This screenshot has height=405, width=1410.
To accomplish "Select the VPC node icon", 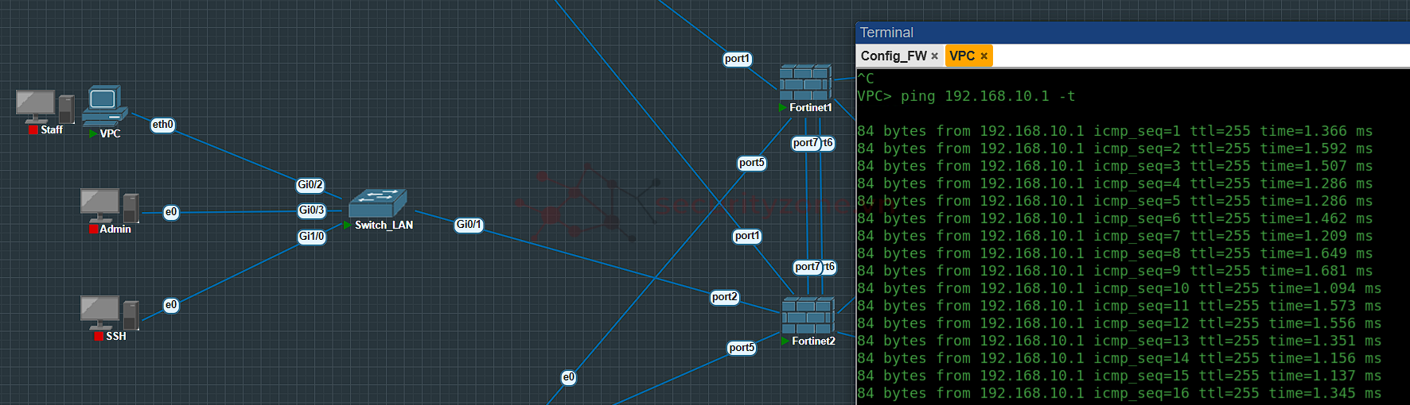I will [105, 105].
